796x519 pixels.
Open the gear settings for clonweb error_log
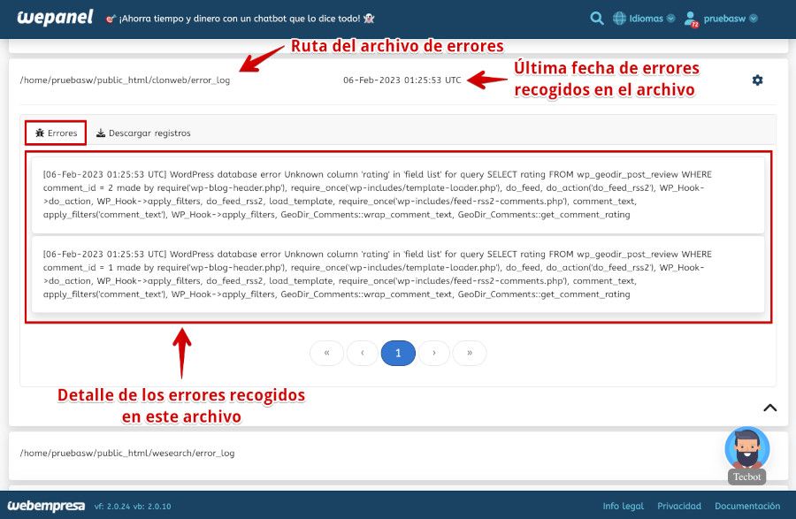click(757, 80)
